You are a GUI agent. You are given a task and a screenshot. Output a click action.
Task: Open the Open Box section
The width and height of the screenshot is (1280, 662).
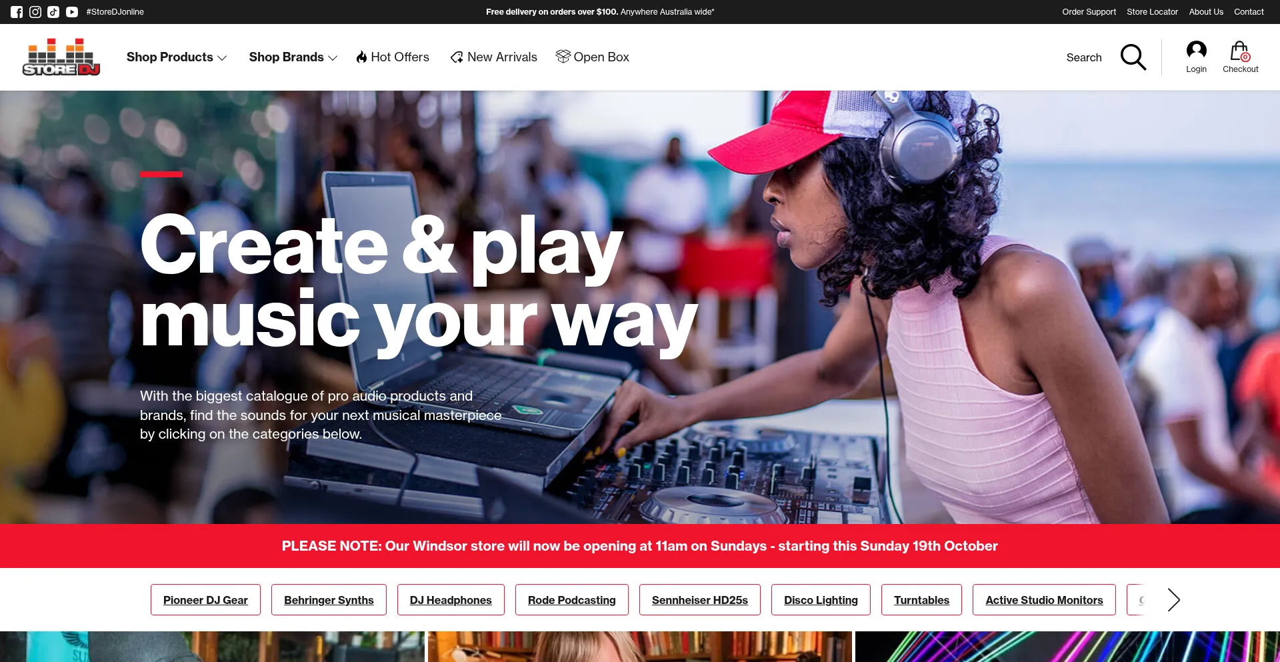pyautogui.click(x=601, y=57)
